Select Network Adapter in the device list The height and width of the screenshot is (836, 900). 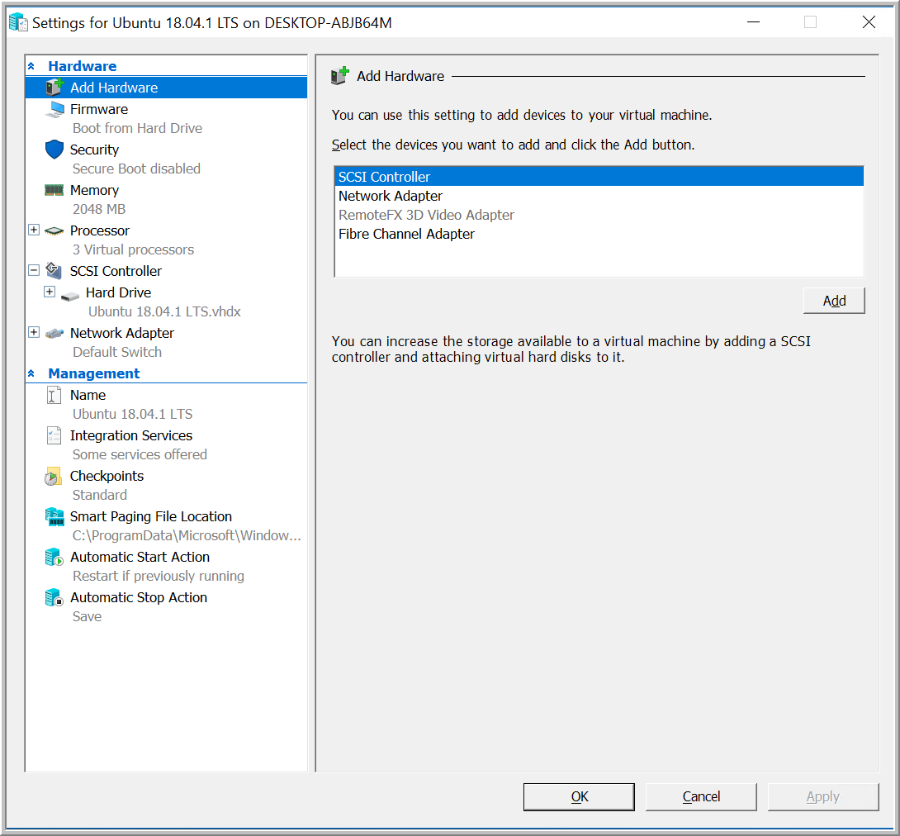(599, 196)
